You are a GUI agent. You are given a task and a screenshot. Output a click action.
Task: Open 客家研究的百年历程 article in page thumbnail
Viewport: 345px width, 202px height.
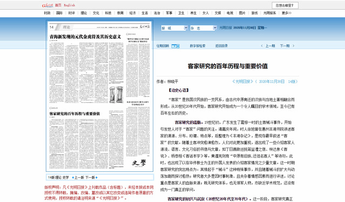click(x=75, y=114)
